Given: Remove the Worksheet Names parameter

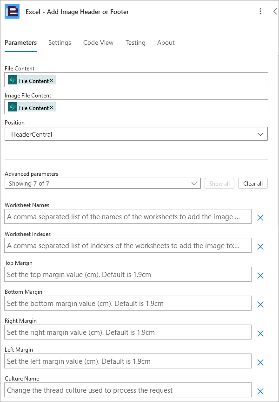Looking at the screenshot, I should 260,218.
